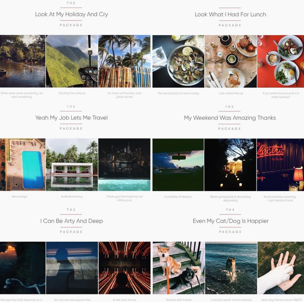This screenshot has height=302, width=304.
Task: Click the helicopter cockpit rainbow photo
Action: coord(72,61)
